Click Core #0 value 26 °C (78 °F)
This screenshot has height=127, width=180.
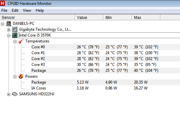(88, 47)
